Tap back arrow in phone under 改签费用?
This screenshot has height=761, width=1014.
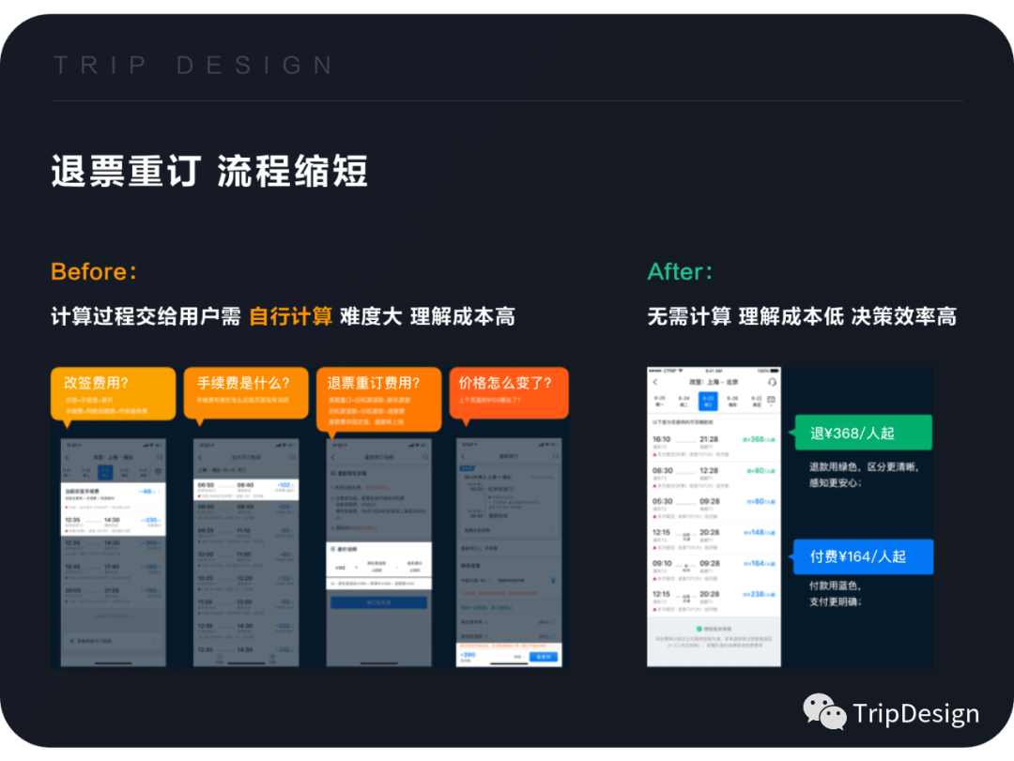(68, 457)
